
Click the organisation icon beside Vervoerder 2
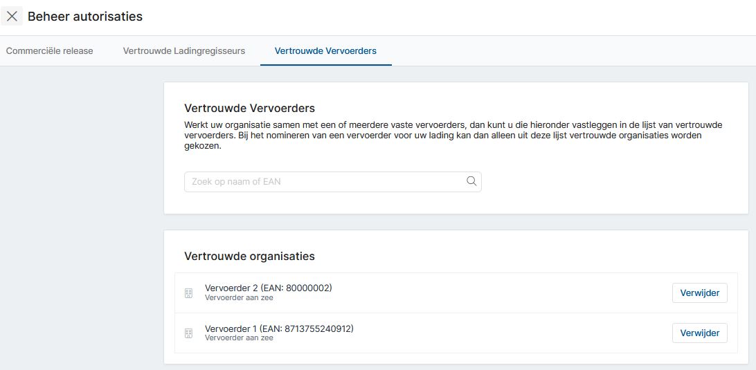(188, 293)
